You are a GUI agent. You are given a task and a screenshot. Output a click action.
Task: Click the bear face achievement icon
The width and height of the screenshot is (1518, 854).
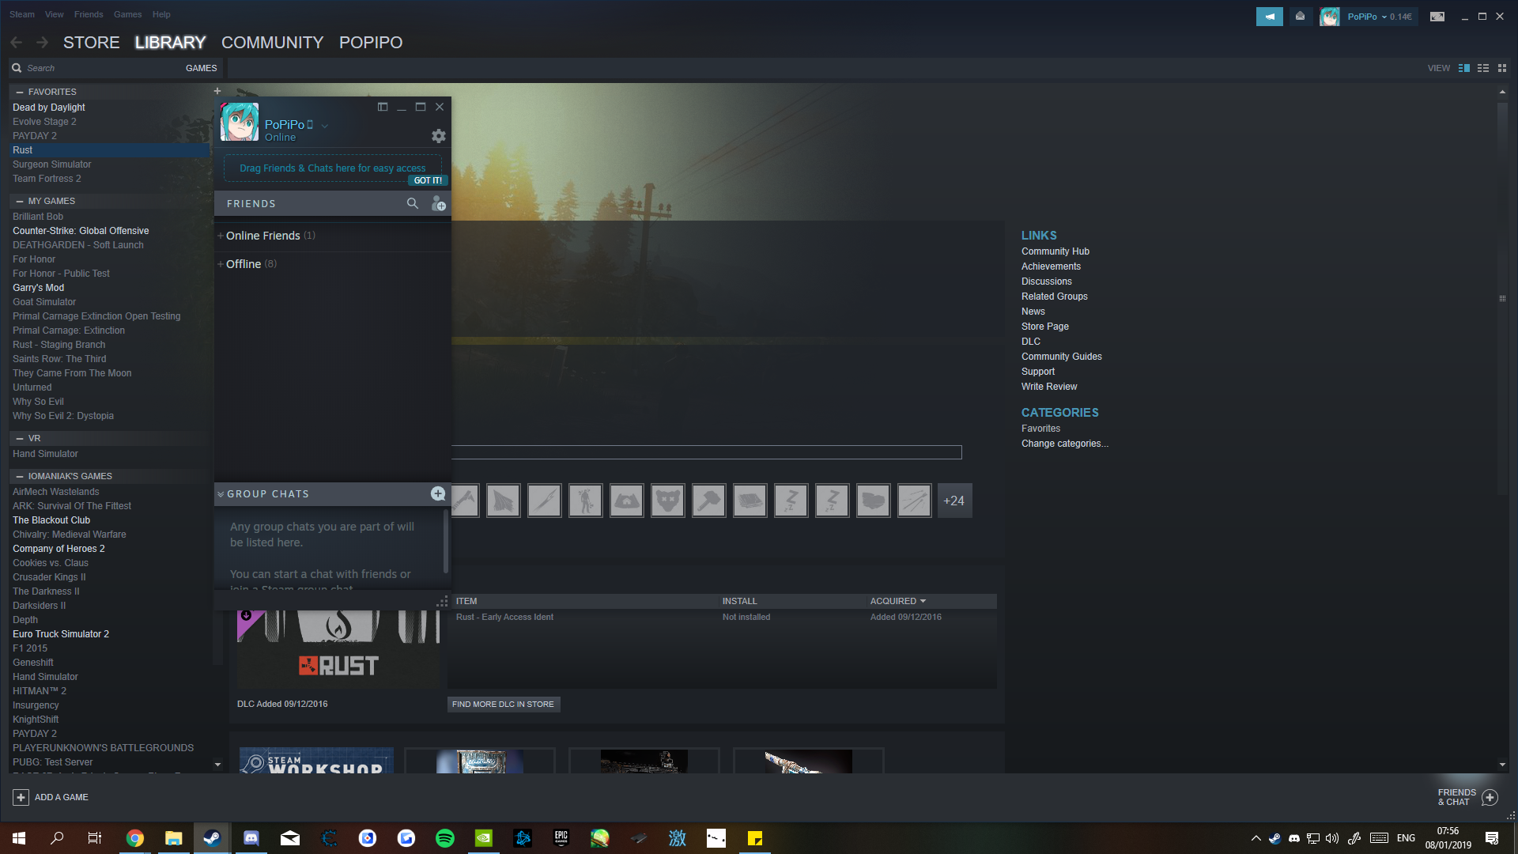[667, 501]
